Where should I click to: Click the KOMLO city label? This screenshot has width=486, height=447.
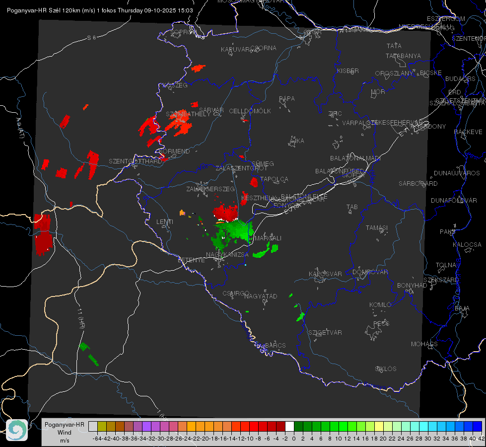[x=380, y=305]
